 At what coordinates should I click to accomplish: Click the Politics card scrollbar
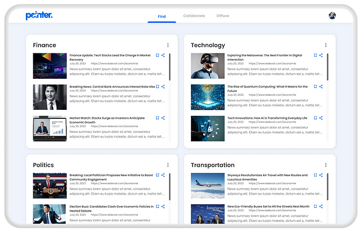pyautogui.click(x=169, y=187)
